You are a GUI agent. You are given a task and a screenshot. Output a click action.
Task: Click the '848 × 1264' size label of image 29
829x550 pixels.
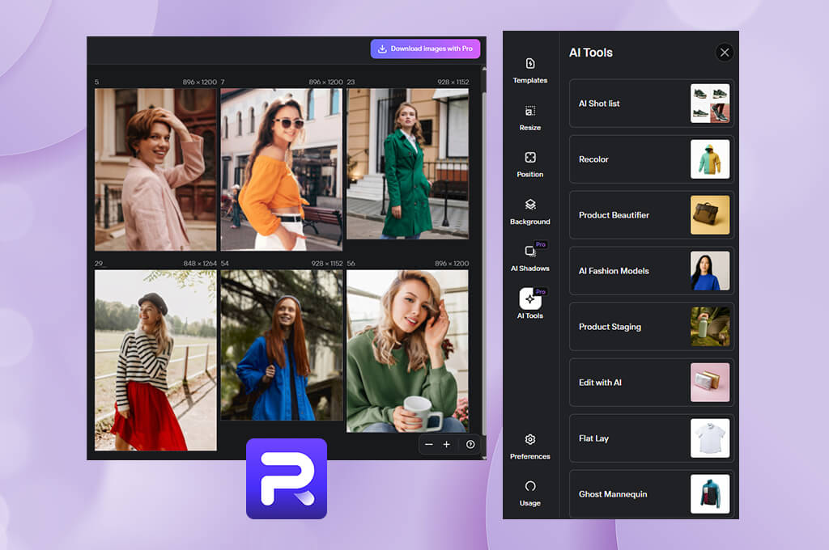point(200,263)
